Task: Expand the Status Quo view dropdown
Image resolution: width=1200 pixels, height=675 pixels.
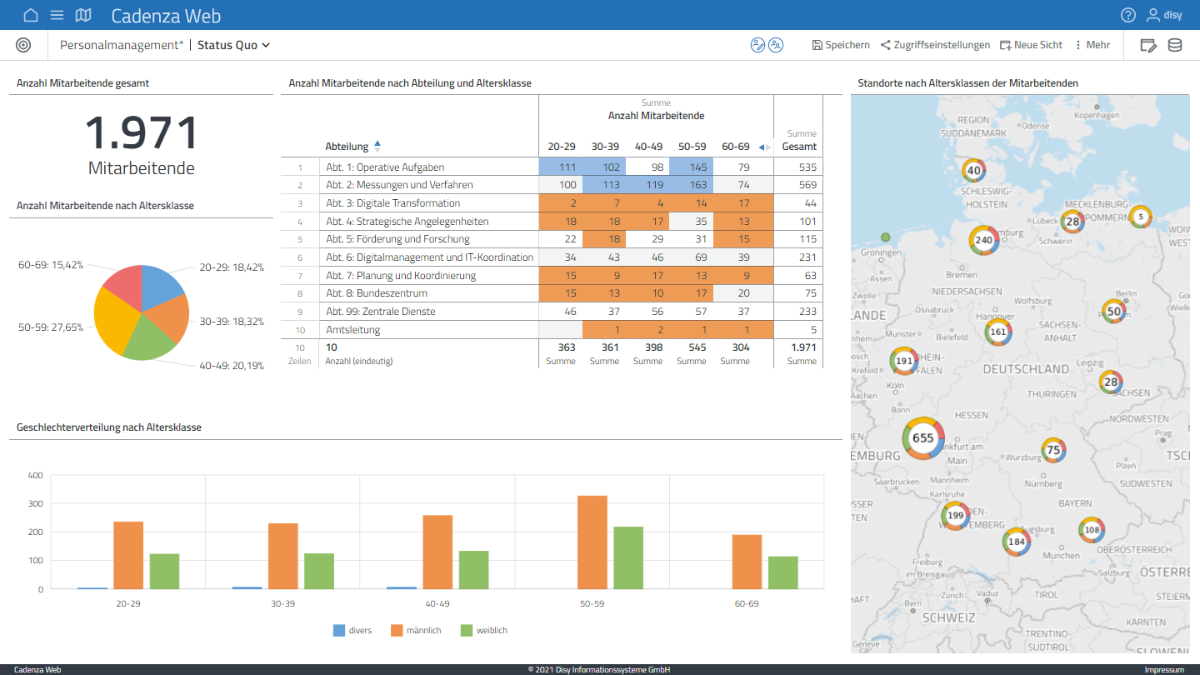Action: coord(233,45)
